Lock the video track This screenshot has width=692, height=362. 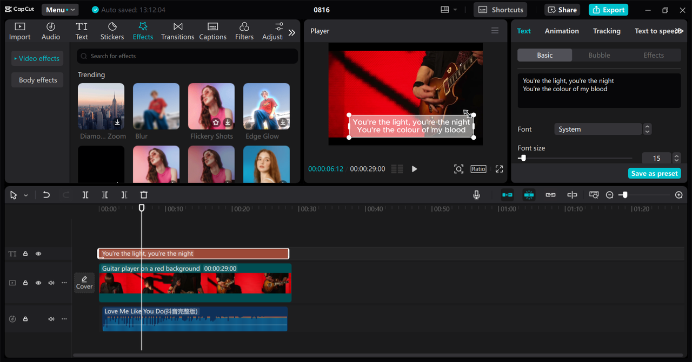[25, 283]
